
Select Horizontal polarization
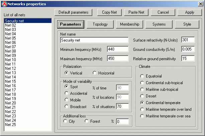click(x=95, y=73)
